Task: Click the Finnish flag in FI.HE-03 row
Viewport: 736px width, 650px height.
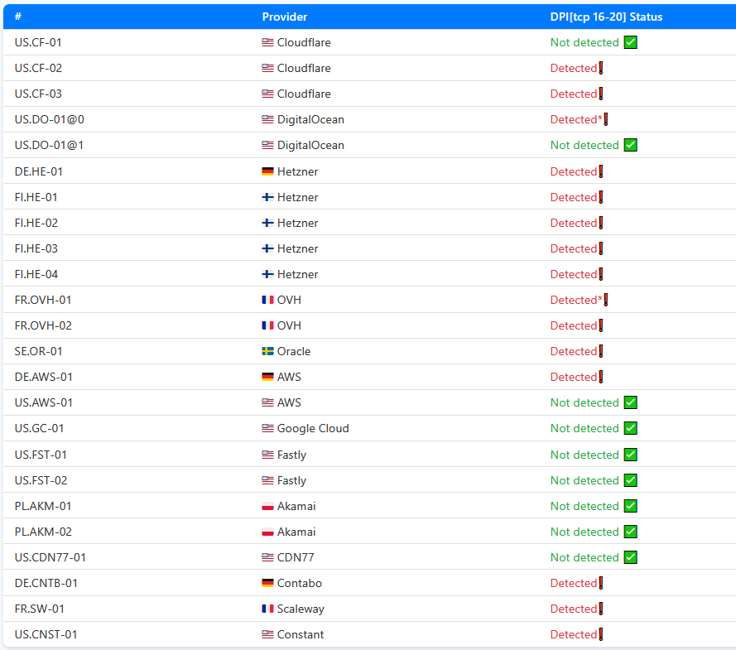Action: [x=267, y=248]
